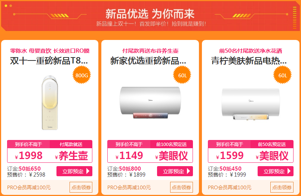Click the 60L badge on the 新家优选 card

click(x=182, y=75)
